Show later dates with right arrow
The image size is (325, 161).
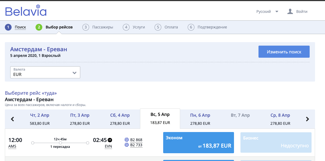click(x=307, y=119)
